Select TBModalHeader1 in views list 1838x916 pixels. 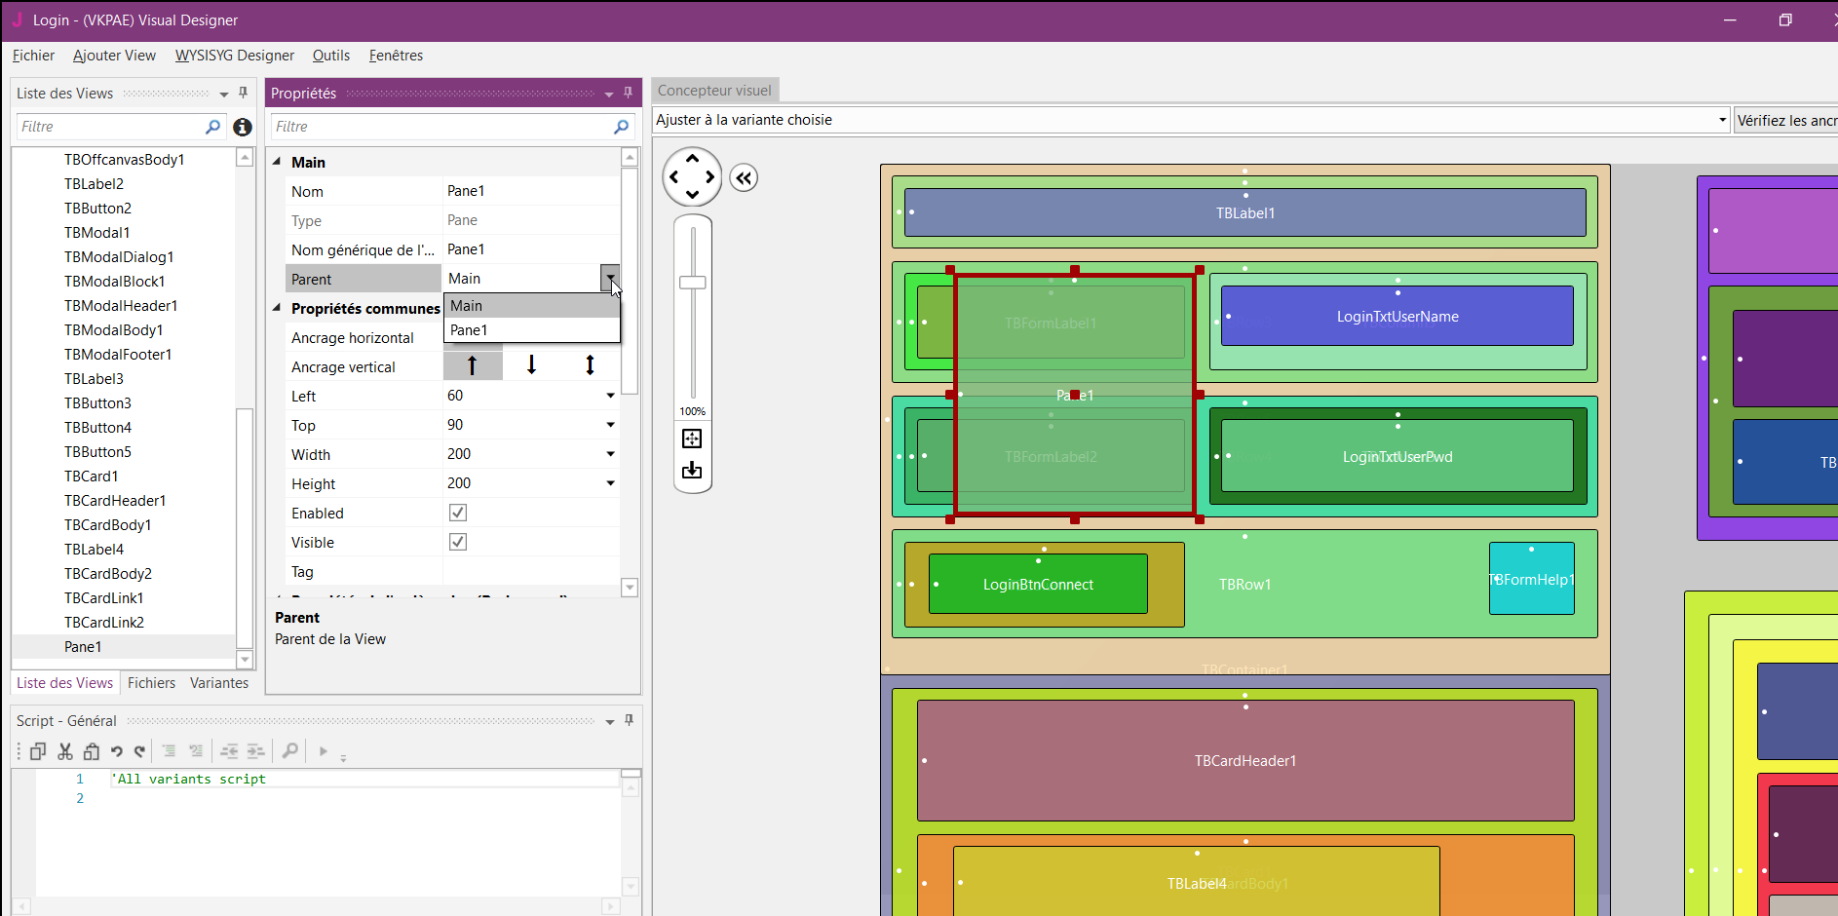pos(121,306)
